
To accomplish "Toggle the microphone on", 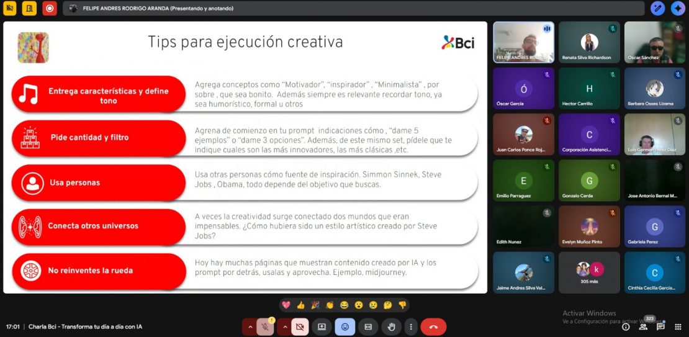I will point(265,326).
